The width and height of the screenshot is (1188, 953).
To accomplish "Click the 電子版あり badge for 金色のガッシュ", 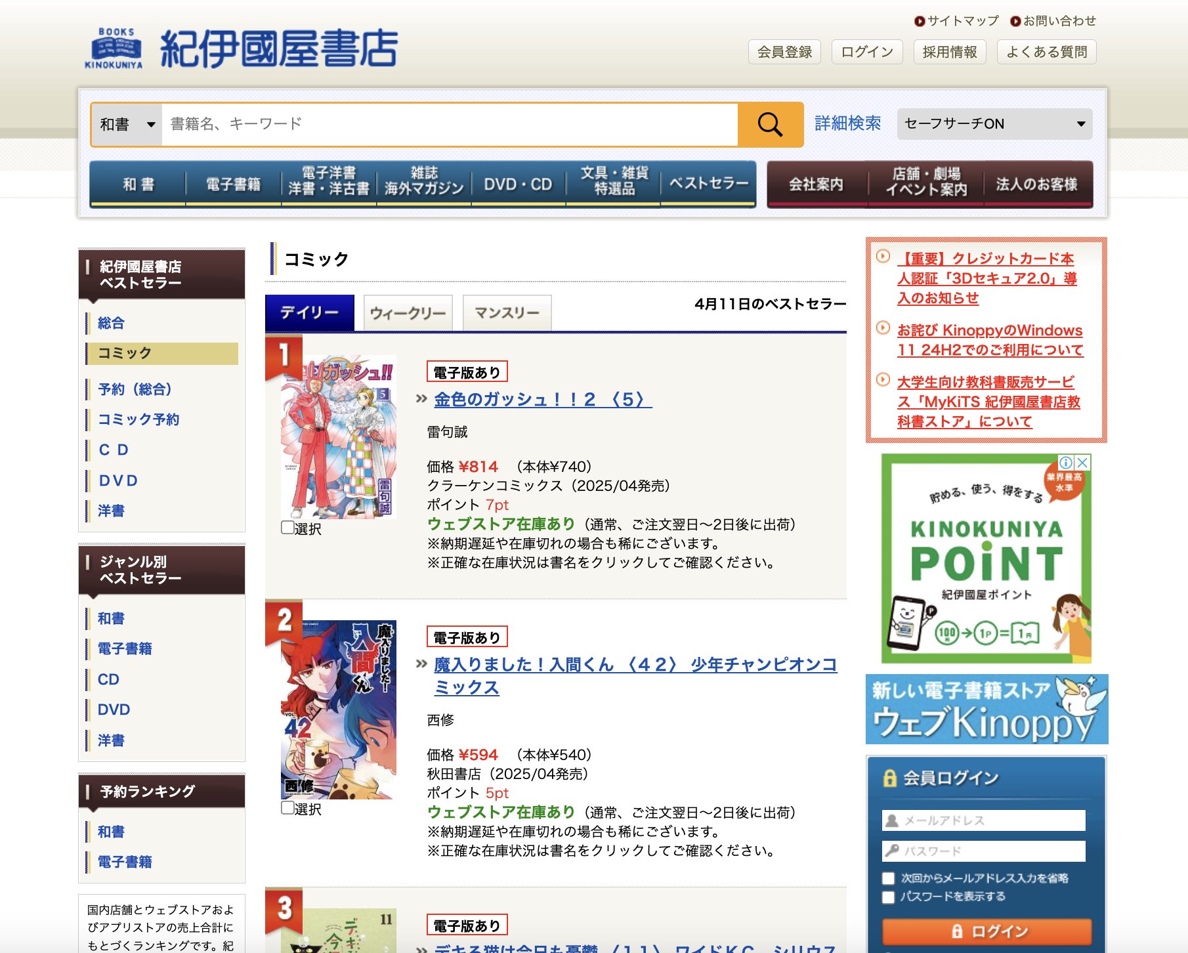I will click(467, 372).
